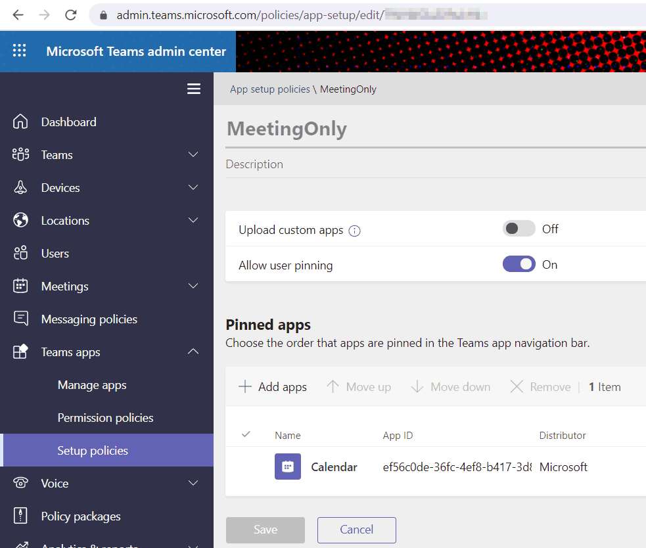
Task: Select all rows via header checkmark
Action: pos(246,434)
